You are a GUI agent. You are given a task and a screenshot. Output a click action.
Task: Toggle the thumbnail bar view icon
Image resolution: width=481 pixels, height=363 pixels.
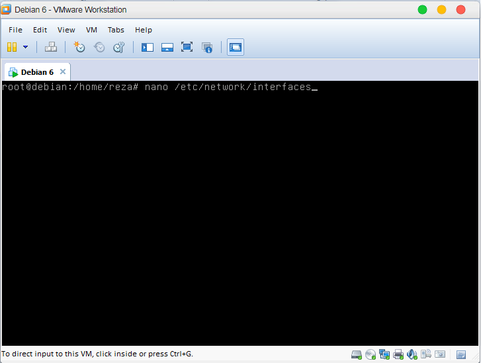(167, 47)
